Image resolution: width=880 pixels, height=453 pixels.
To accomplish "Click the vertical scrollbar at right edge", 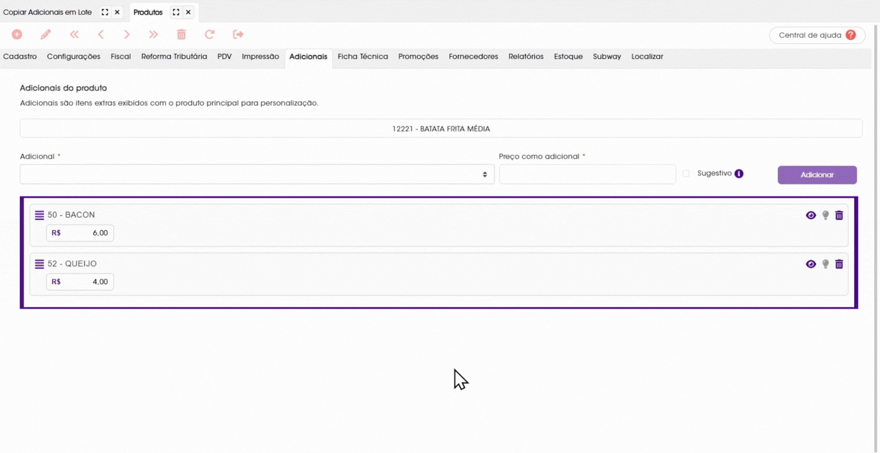I will point(876,238).
